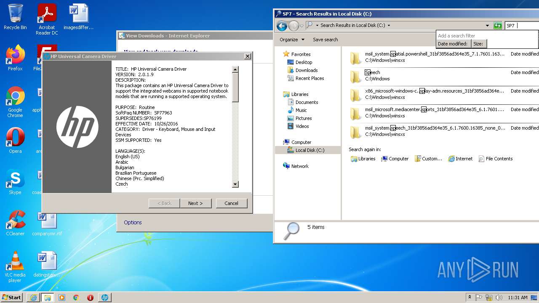Search again in File Contents

point(495,159)
